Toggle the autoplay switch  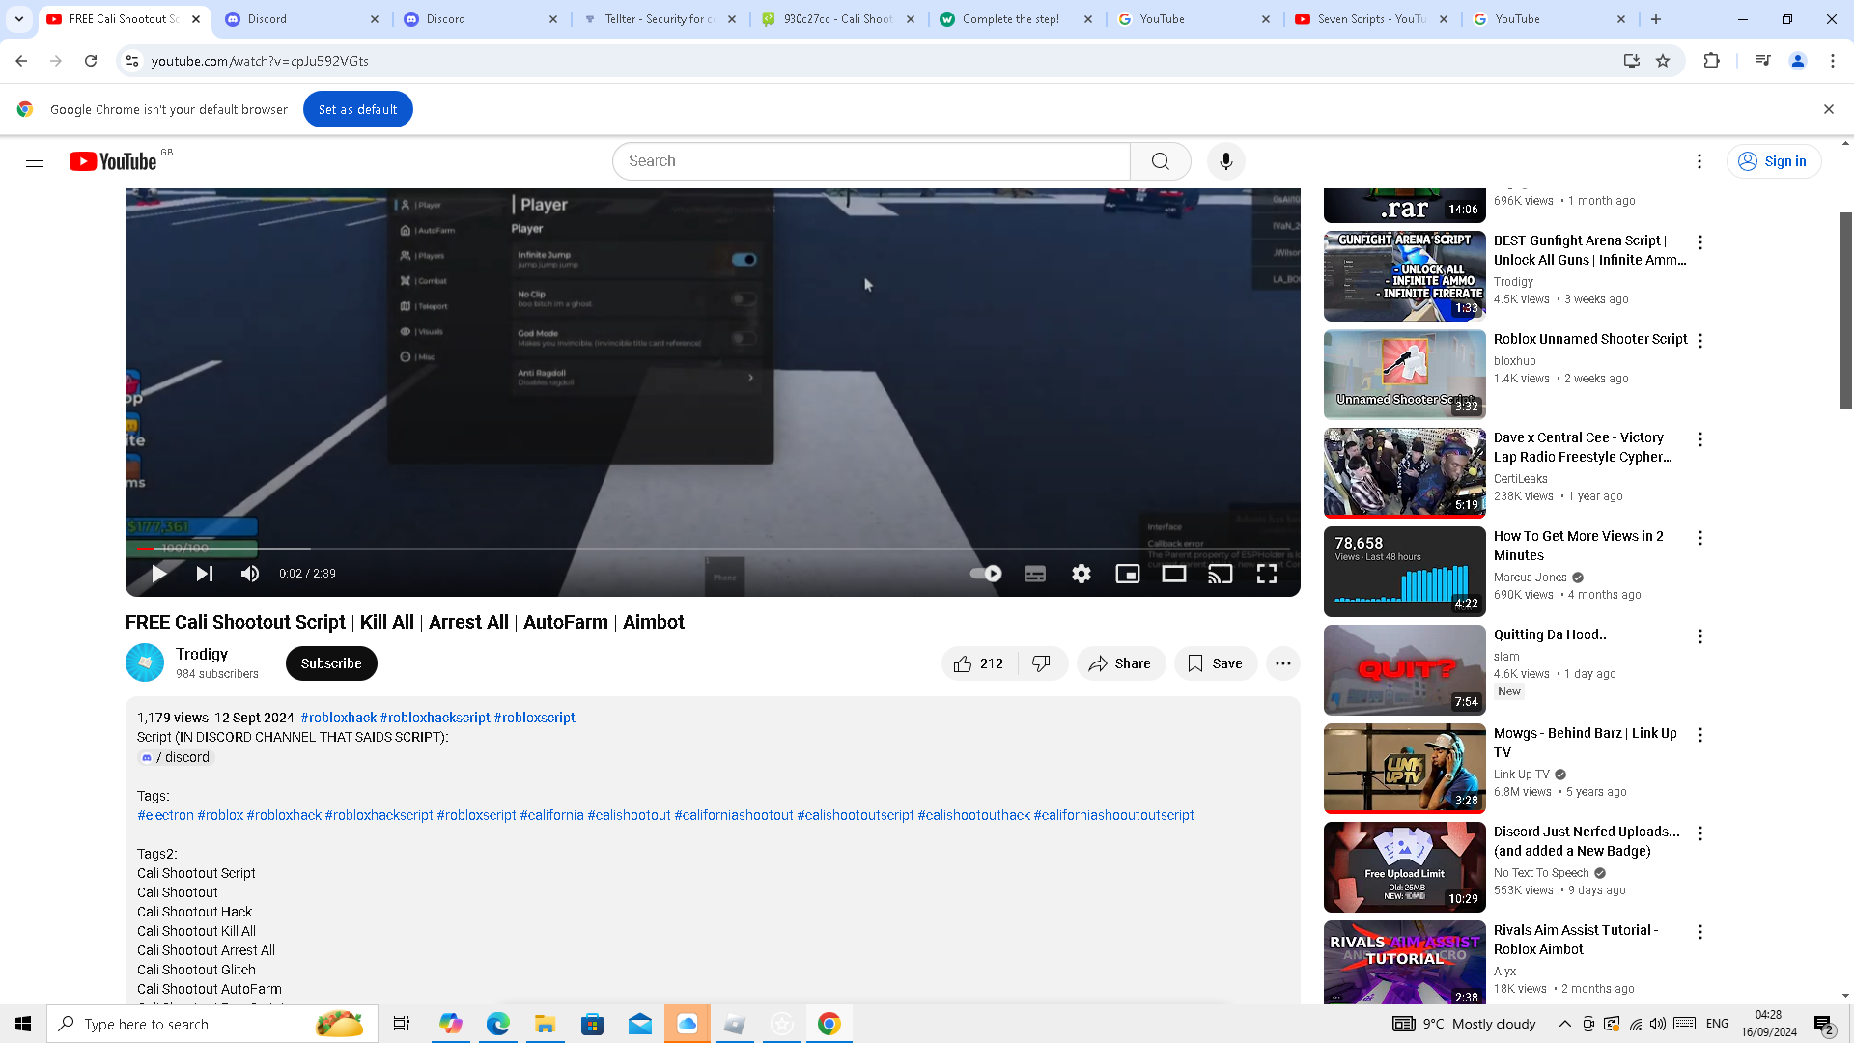[x=986, y=574]
